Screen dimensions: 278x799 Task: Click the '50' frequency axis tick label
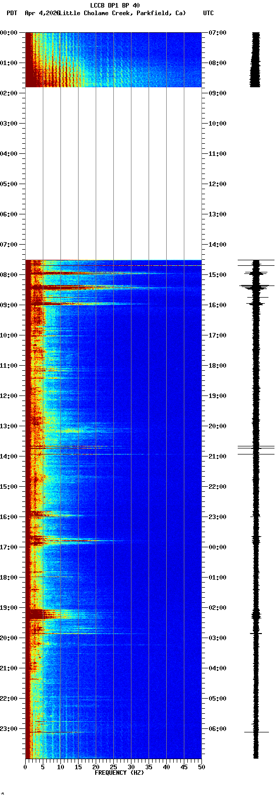tap(201, 767)
